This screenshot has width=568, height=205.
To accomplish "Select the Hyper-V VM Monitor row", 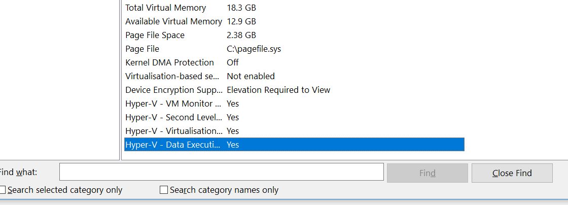I will click(x=173, y=104).
